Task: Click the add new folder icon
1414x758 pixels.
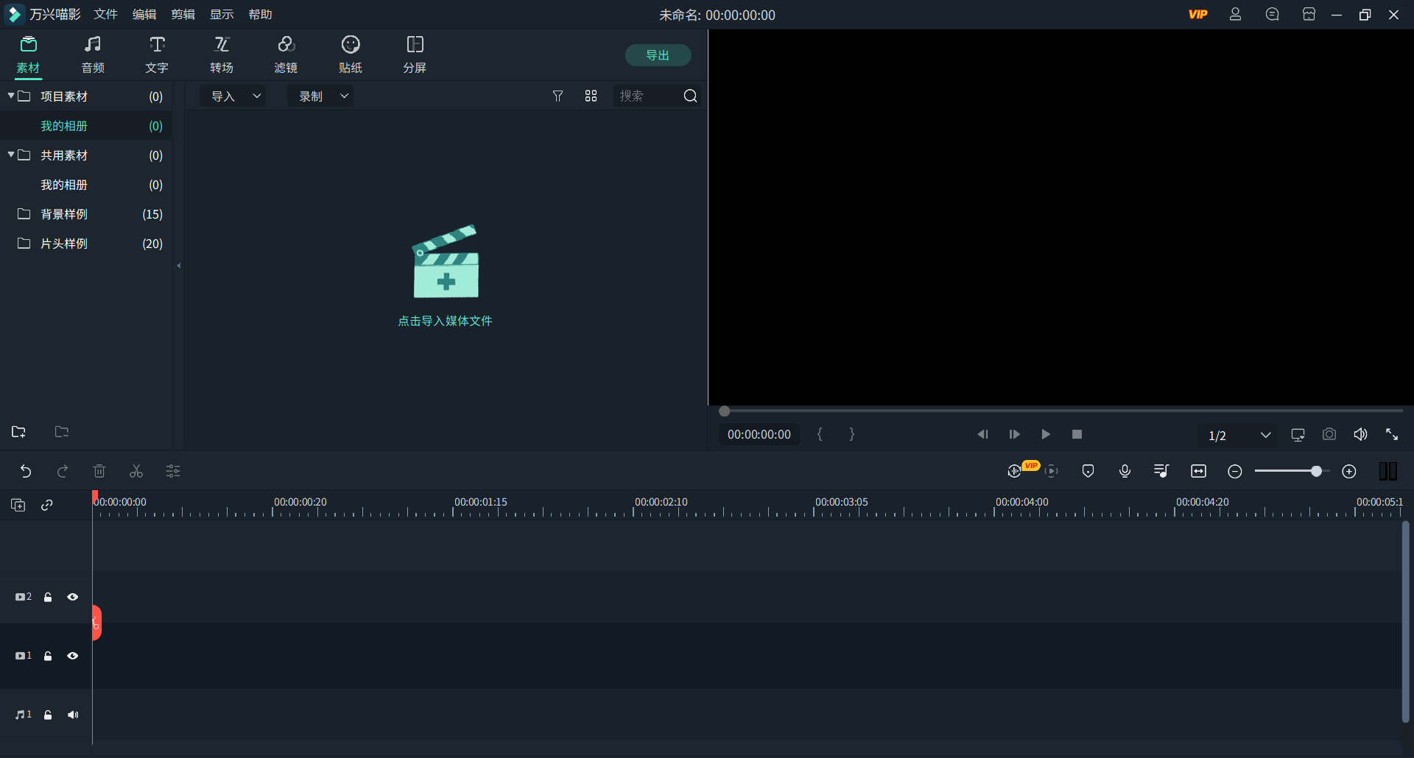Action: click(x=18, y=432)
